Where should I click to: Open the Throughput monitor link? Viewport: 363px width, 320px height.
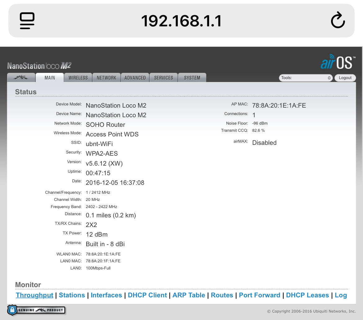34,295
